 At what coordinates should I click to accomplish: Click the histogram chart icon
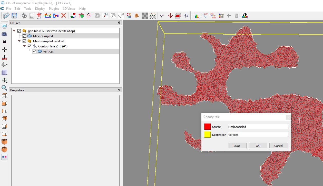click(x=197, y=16)
